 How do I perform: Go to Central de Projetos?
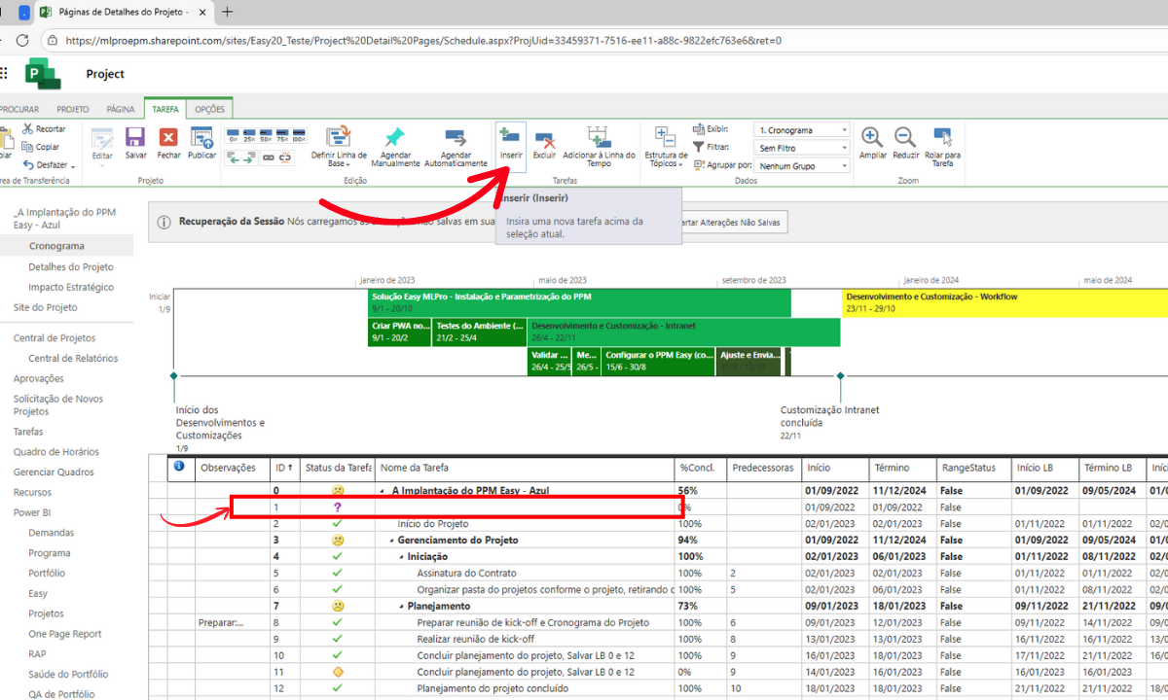click(x=55, y=337)
